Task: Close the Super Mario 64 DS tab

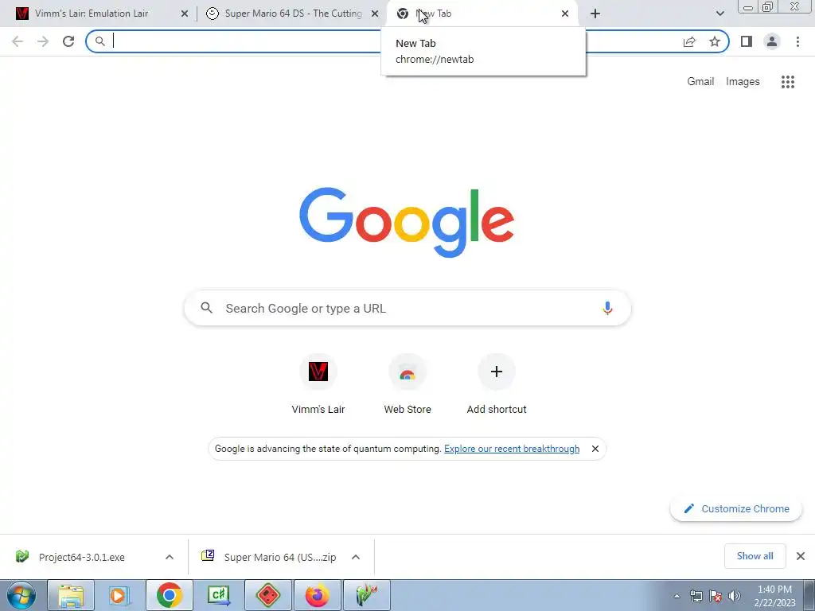Action: coord(375,14)
